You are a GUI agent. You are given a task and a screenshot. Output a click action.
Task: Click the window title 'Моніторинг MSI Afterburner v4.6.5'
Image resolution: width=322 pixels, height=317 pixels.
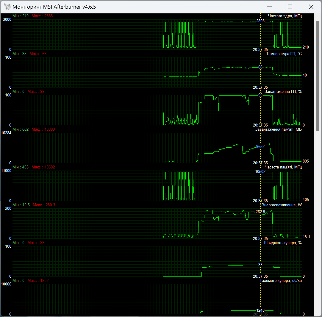(x=54, y=7)
